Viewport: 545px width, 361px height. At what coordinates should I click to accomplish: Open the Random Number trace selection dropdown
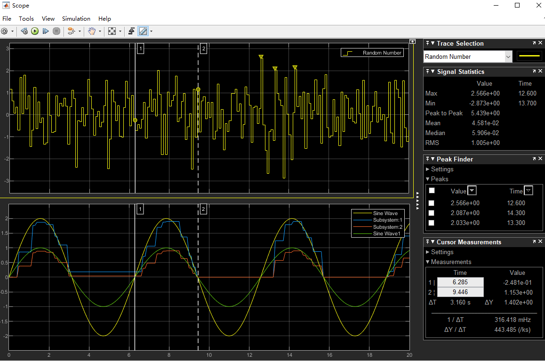pos(508,56)
